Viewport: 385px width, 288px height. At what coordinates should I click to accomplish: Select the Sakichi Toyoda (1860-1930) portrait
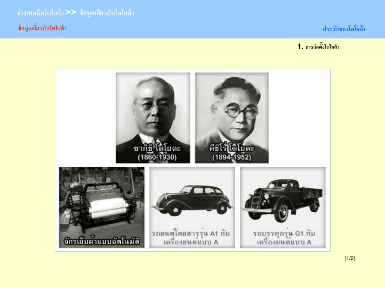click(x=153, y=118)
